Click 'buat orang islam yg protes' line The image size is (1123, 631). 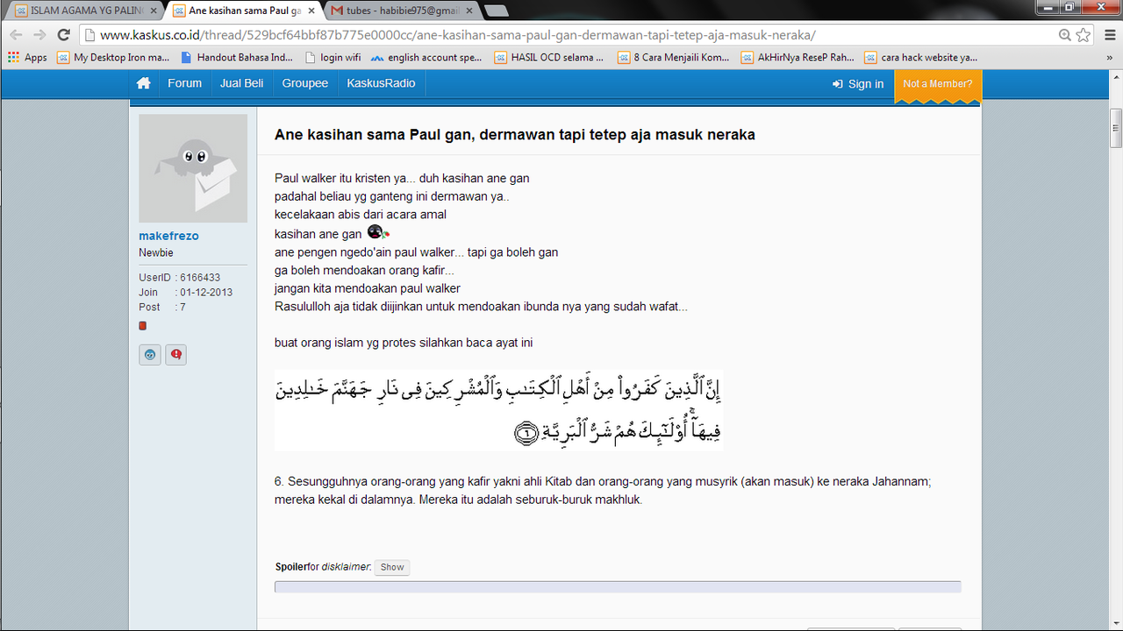[404, 343]
